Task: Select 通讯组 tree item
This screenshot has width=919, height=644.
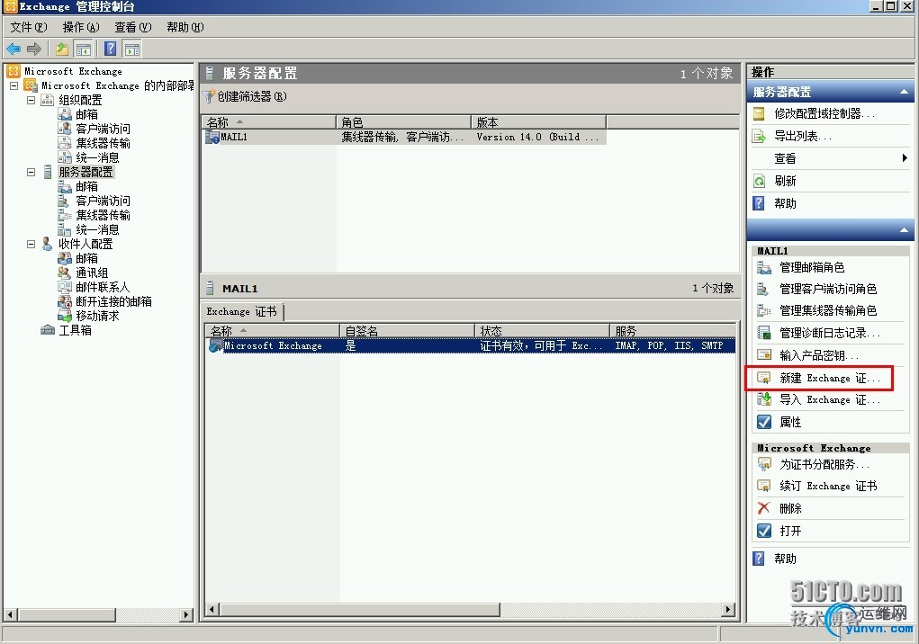Action: click(x=92, y=273)
